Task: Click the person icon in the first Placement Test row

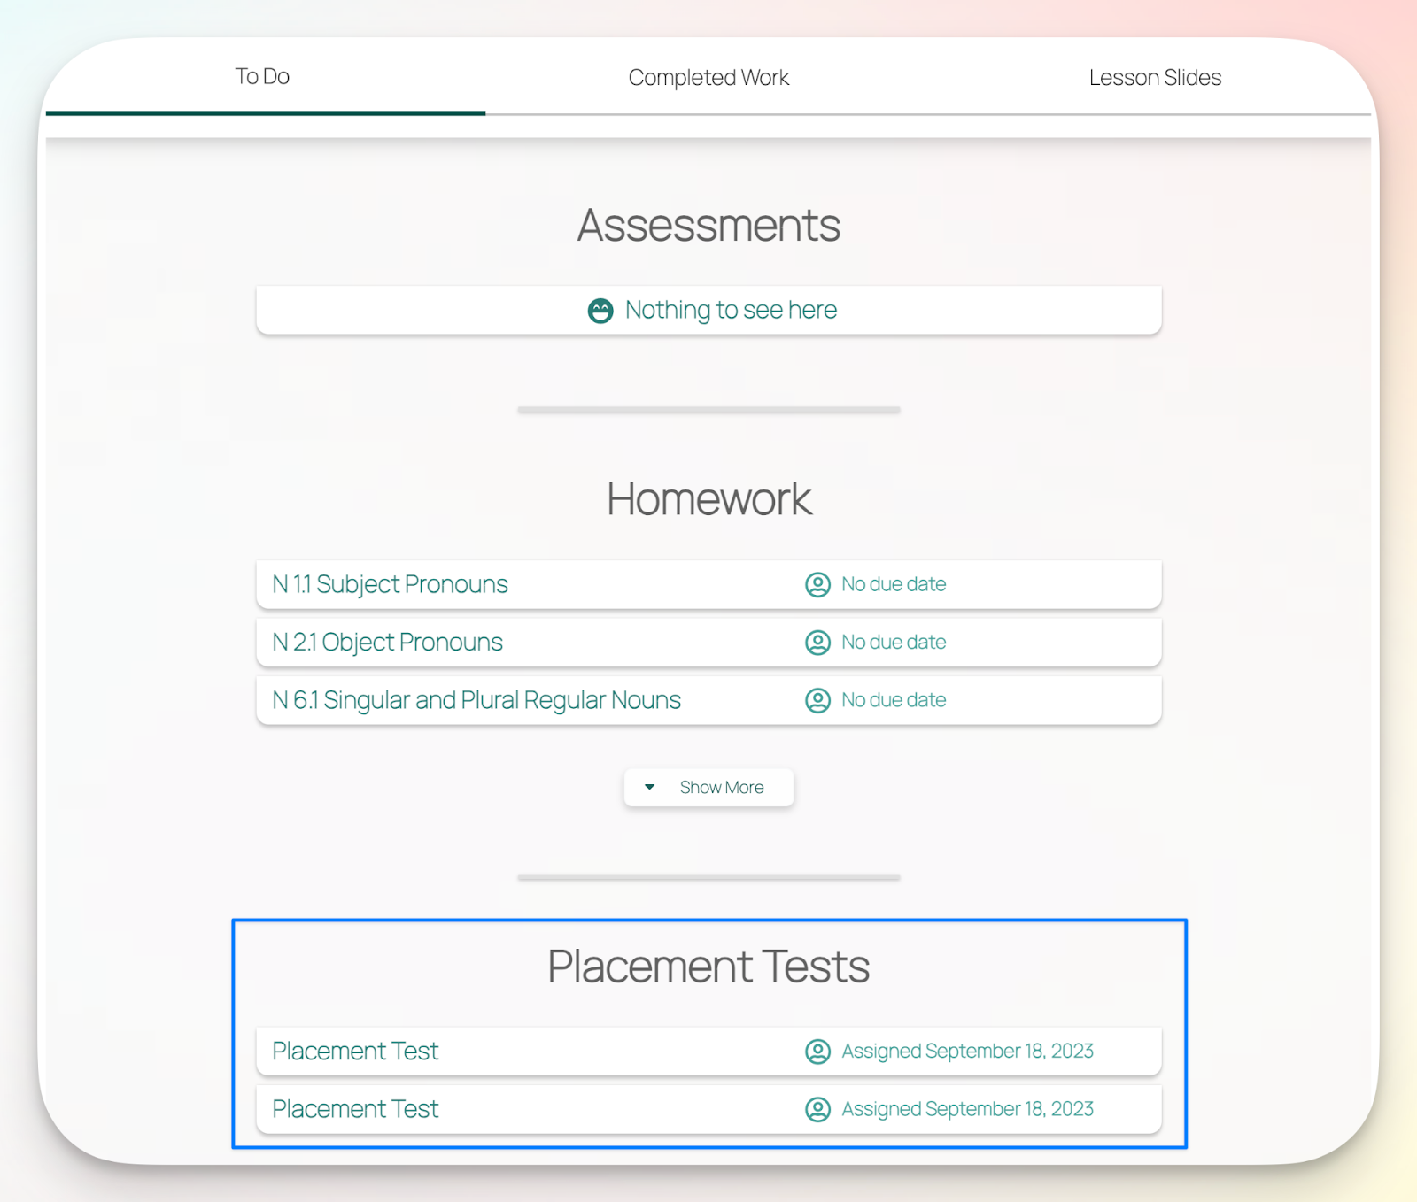Action: pyautogui.click(x=817, y=1051)
